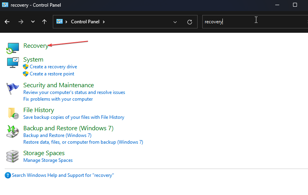Image resolution: width=308 pixels, height=195 pixels.
Task: Click the blue help question mark icon
Action: [8, 175]
